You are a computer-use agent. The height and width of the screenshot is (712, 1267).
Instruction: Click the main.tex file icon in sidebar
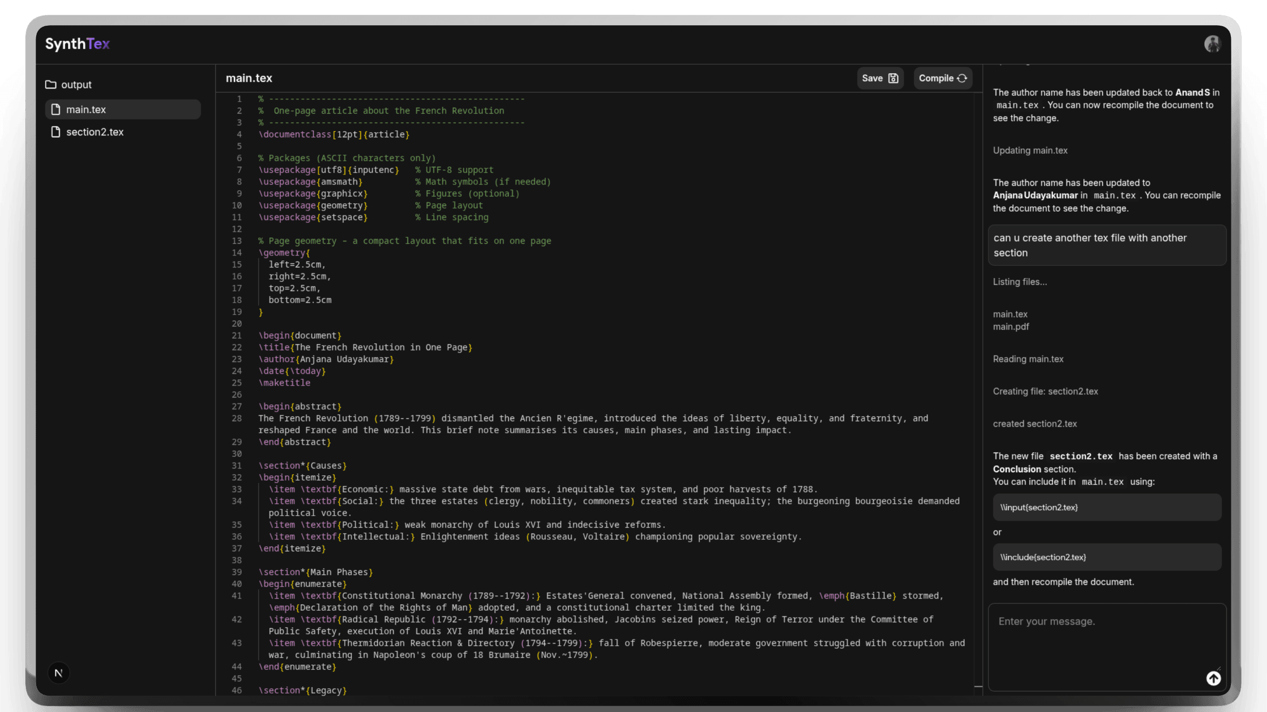tap(56, 109)
